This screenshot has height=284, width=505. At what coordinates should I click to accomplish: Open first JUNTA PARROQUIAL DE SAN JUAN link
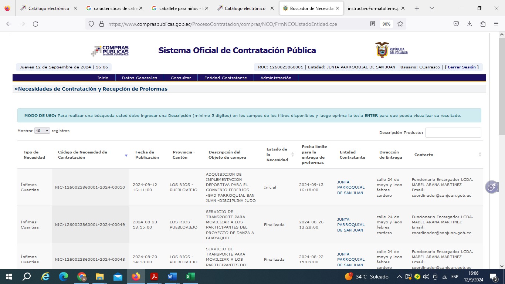click(x=350, y=187)
